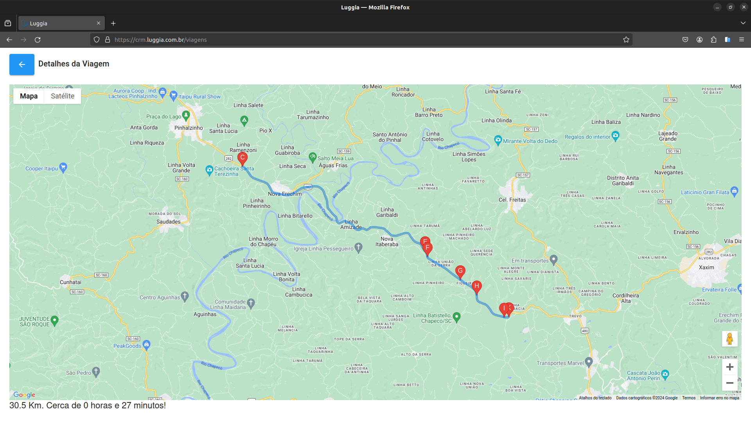Select the Mapa view tab
This screenshot has width=751, height=422.
pos(29,96)
